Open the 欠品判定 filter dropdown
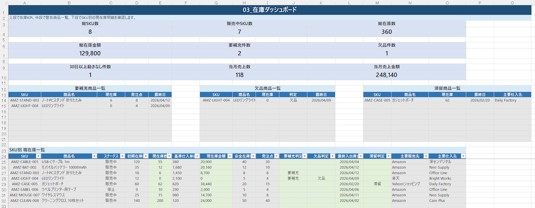This screenshot has width=535, height=208. click(332, 156)
